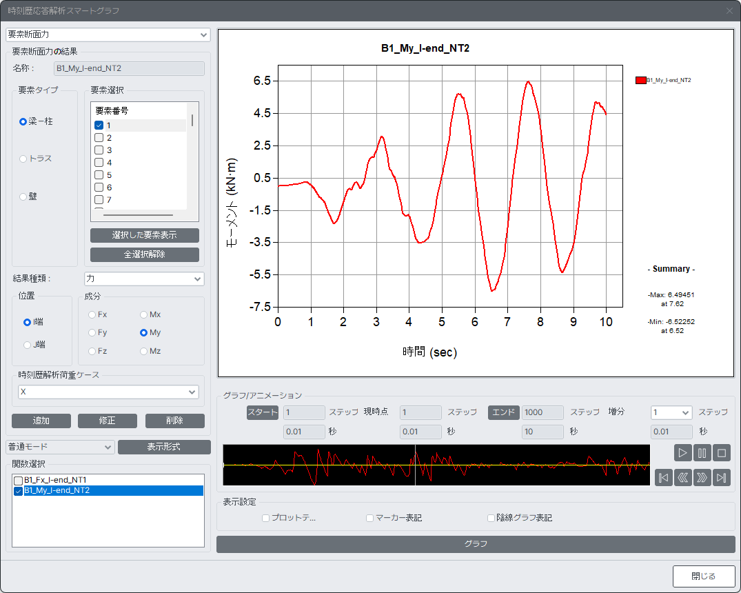Viewport: 741px width, 593px height.
Task: Check element number 3 checkbox
Action: coord(99,150)
